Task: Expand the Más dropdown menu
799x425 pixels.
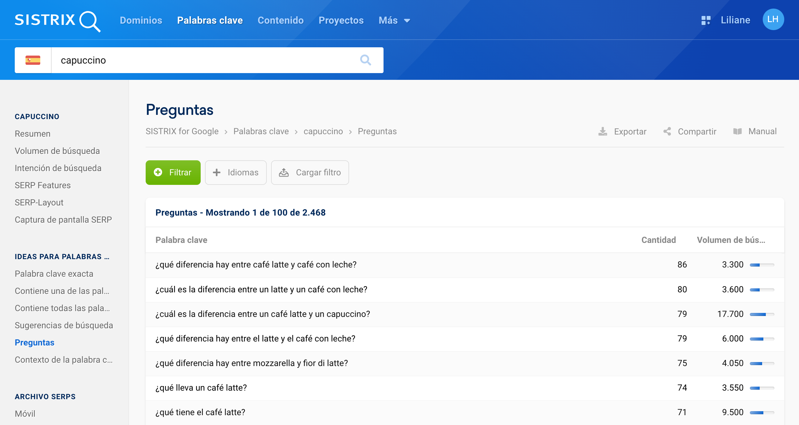Action: pos(394,21)
